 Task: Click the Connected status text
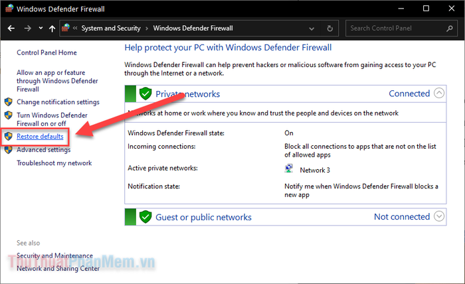click(409, 94)
